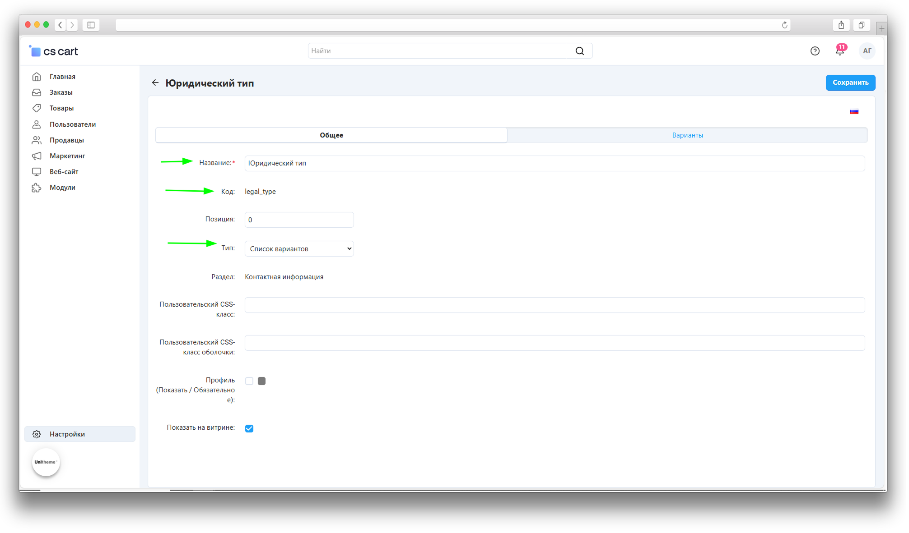Click the Сохранить button
Image resolution: width=909 pixels, height=533 pixels.
tap(850, 83)
